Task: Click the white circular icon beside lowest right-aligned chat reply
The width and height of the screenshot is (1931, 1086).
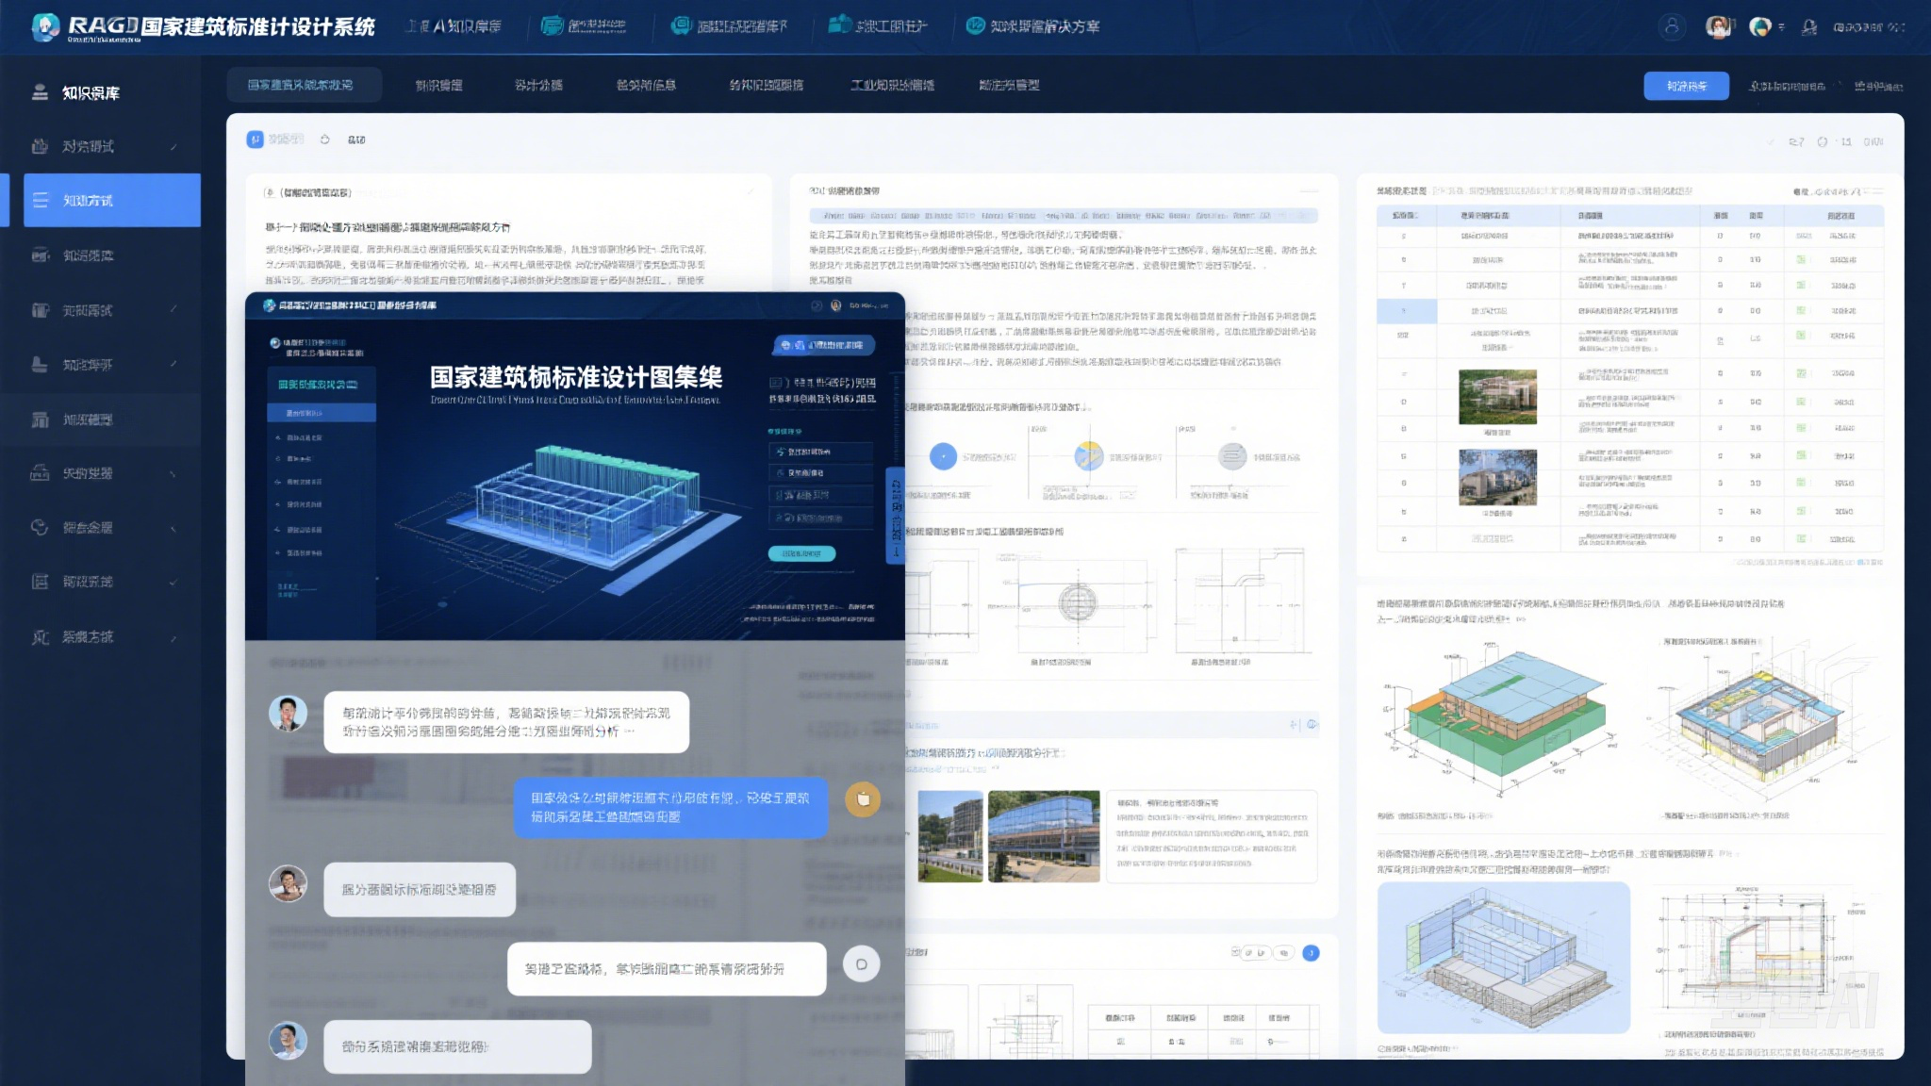Action: coord(861,964)
